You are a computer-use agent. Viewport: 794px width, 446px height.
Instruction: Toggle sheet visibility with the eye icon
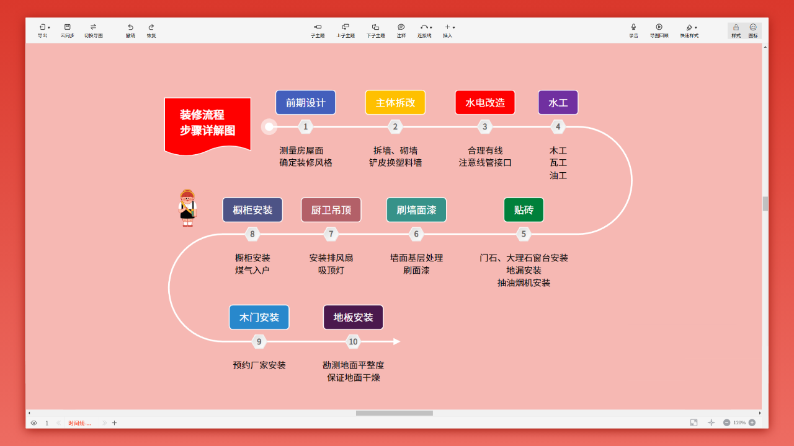tap(33, 422)
